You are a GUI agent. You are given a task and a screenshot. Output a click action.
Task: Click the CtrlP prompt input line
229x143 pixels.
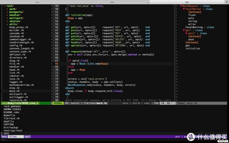coord(114,140)
